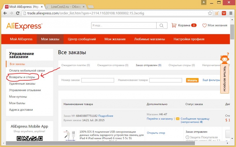Switch to the LowCost2.ru tab

pos(66,7)
